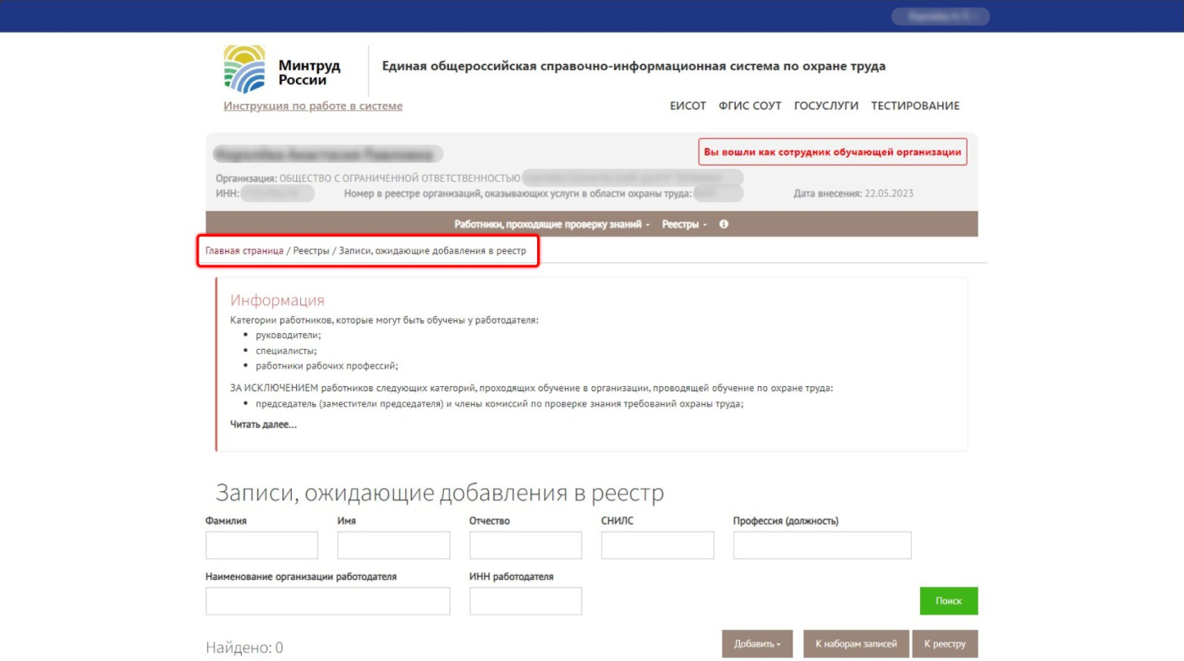Image resolution: width=1184 pixels, height=661 pixels.
Task: Open the «Инструкция по работе в системе» link
Action: pos(313,106)
